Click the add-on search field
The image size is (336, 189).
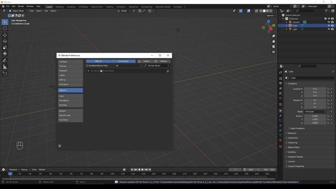tap(157, 66)
